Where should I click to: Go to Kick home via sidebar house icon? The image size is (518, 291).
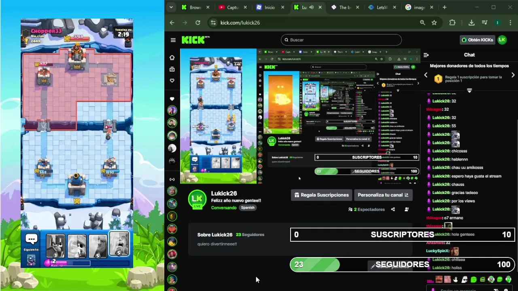point(172,58)
